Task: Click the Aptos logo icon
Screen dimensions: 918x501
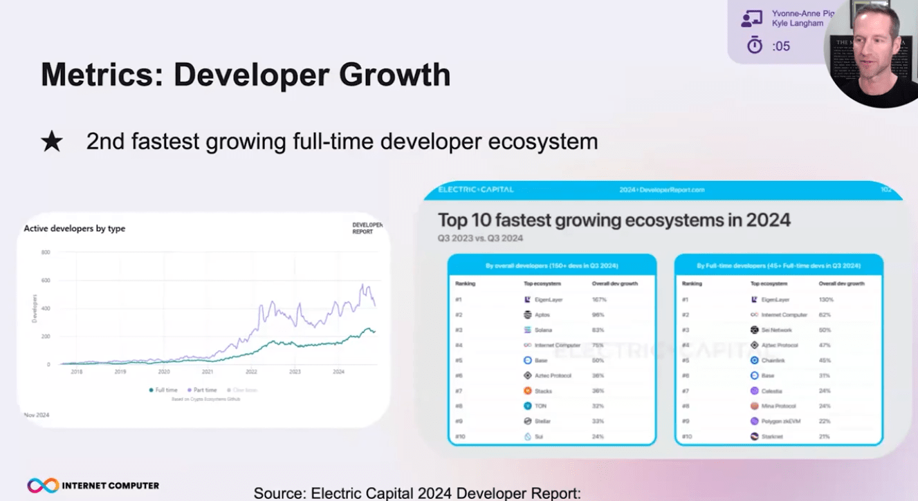Action: [x=528, y=314]
